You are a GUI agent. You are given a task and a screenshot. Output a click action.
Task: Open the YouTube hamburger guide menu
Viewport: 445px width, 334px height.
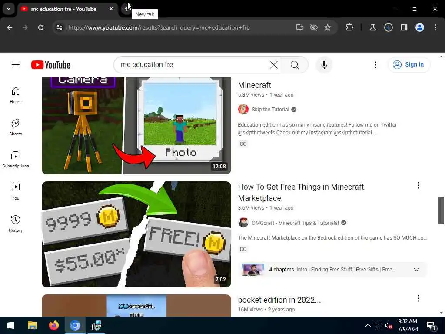pos(16,65)
